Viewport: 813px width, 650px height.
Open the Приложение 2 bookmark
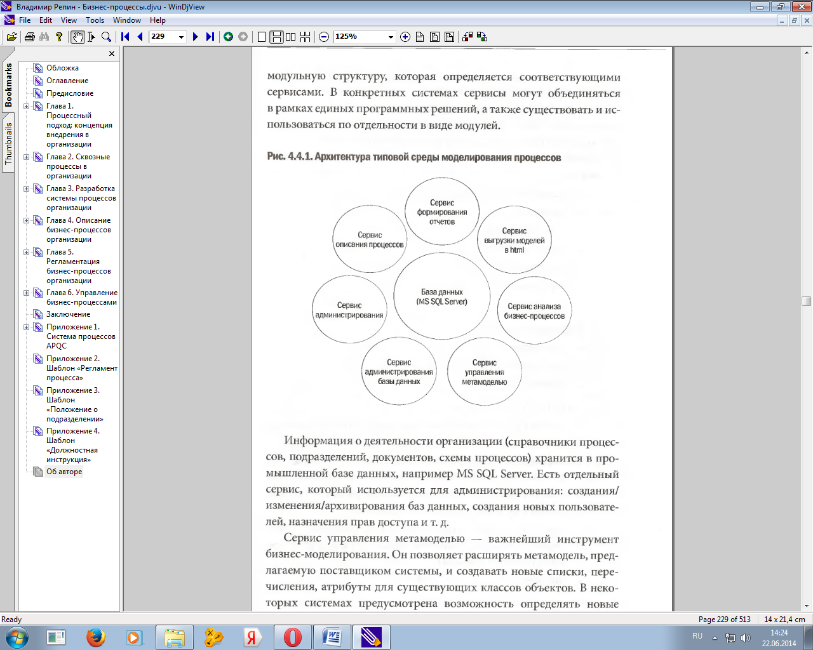tap(81, 368)
